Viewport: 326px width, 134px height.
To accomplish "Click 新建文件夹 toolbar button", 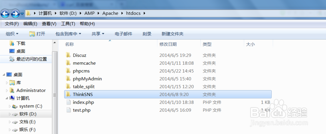I will click(x=172, y=34).
